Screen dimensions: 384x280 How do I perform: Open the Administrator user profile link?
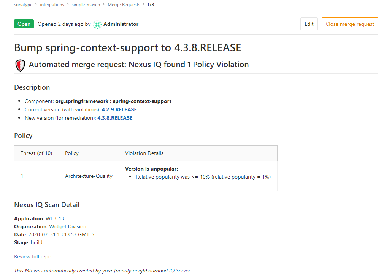click(x=121, y=24)
